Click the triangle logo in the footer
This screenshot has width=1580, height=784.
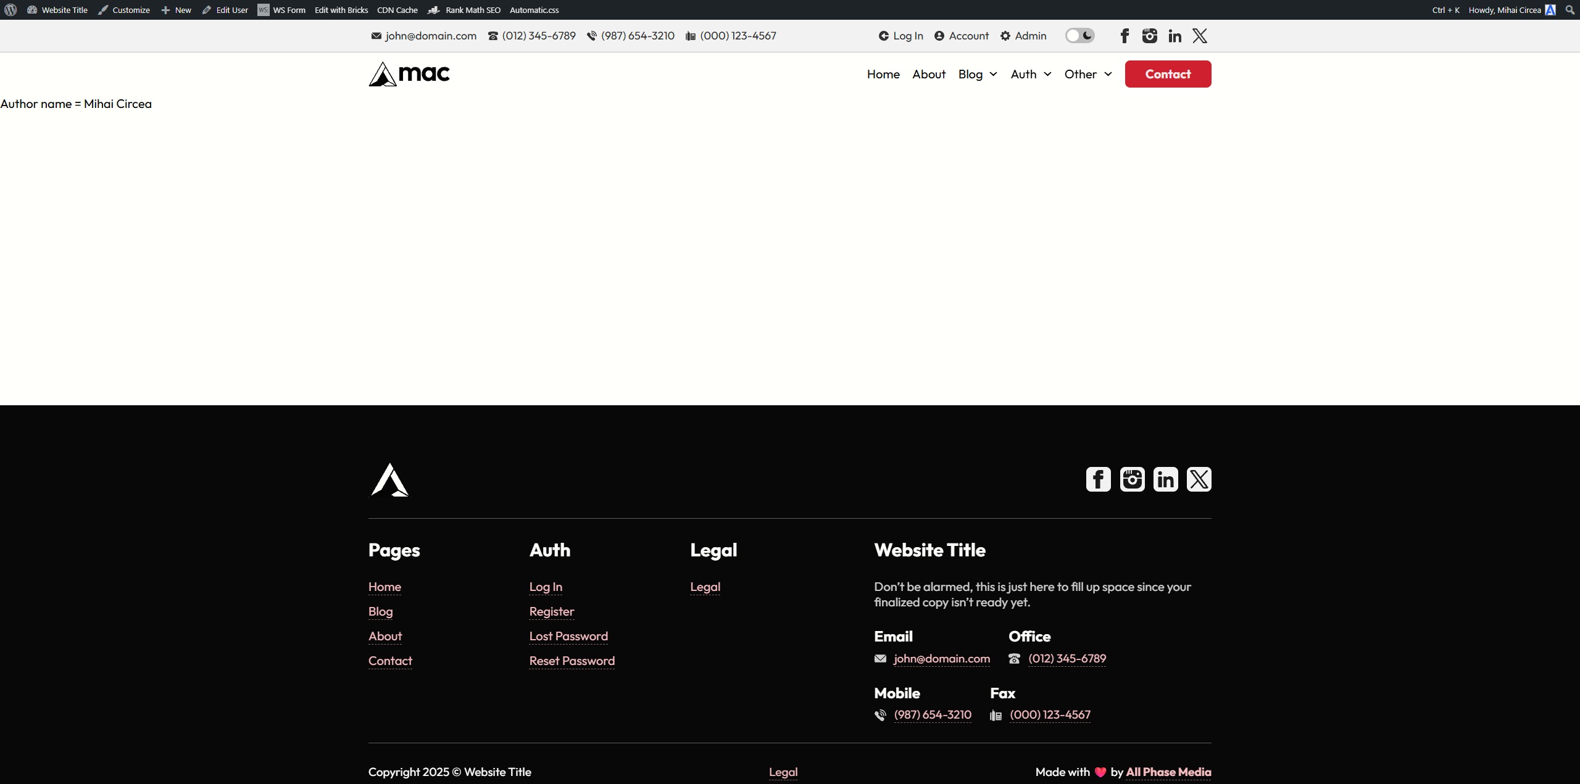389,479
